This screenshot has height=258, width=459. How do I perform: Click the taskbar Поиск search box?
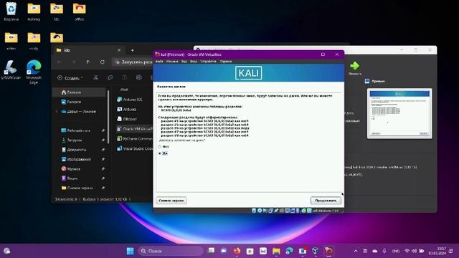171,251
